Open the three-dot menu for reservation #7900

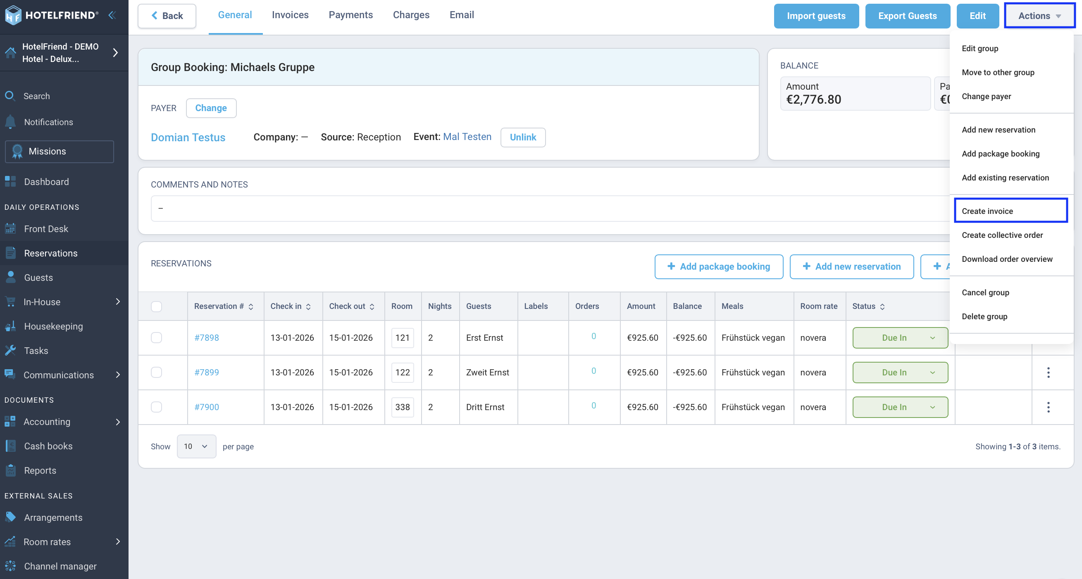[1048, 407]
